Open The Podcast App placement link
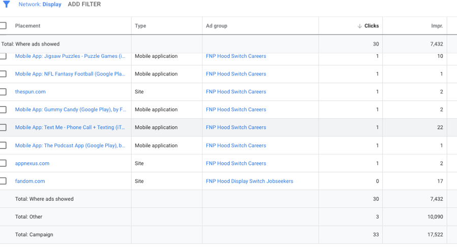This screenshot has height=250, width=457. click(x=70, y=146)
